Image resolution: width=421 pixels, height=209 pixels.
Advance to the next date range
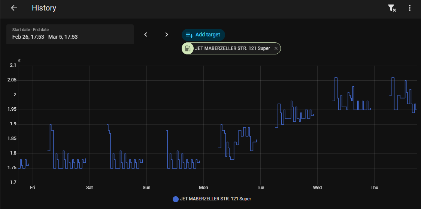tap(167, 35)
